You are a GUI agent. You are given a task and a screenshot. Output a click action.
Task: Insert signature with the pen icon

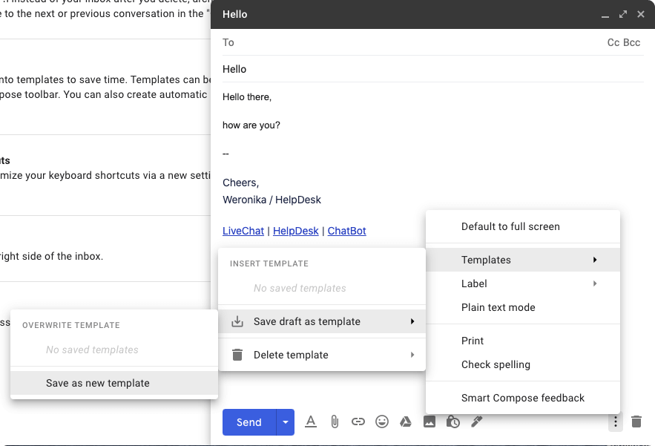click(x=477, y=422)
